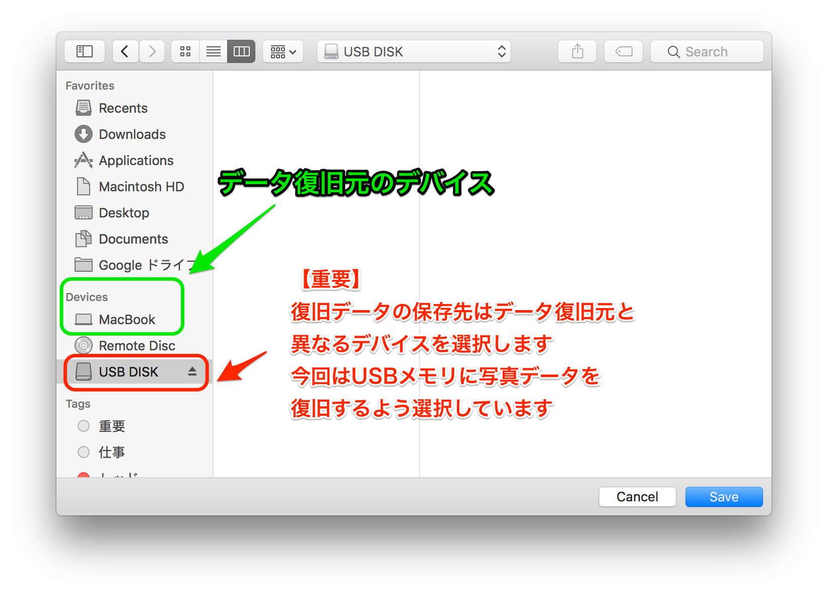This screenshot has width=828, height=596.
Task: Click the Save button
Action: tap(724, 497)
